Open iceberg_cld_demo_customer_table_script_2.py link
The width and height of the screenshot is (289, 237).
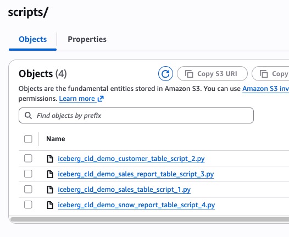131,159
